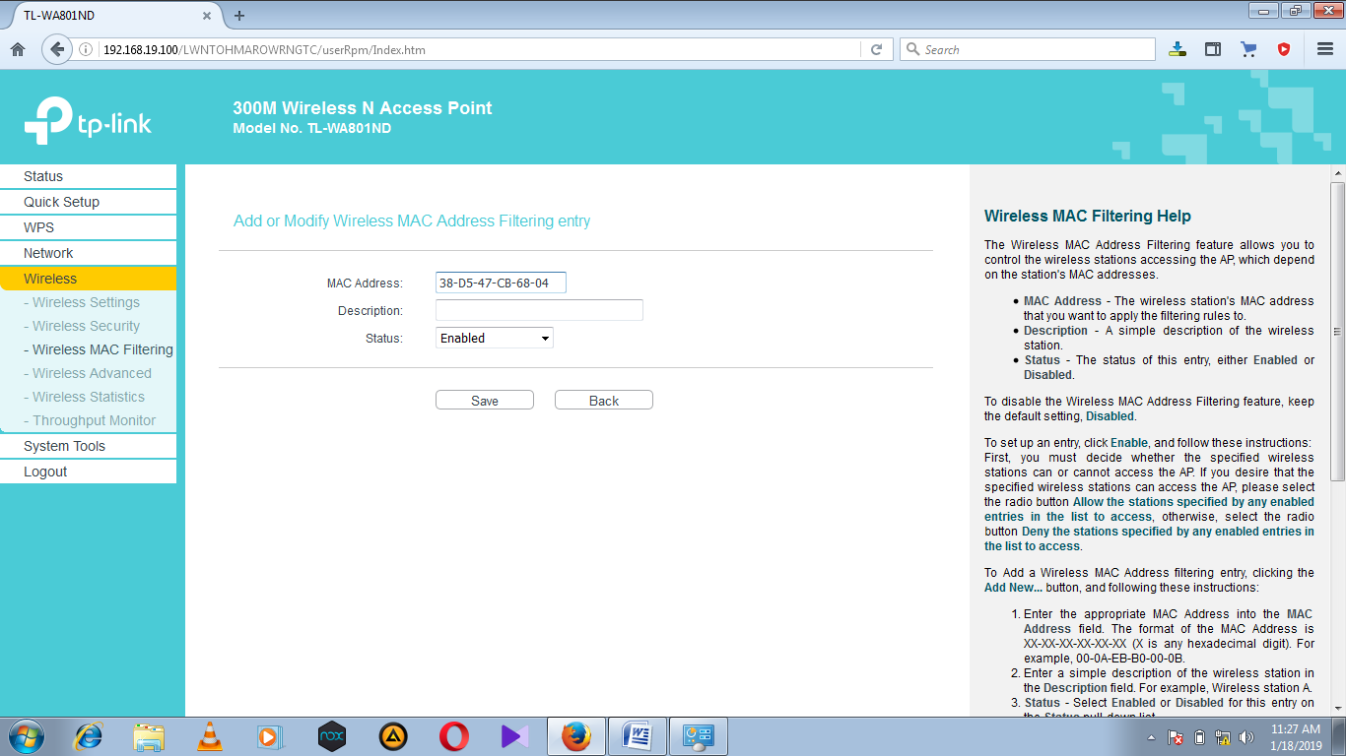The width and height of the screenshot is (1346, 756).
Task: Click the Save button
Action: (x=484, y=400)
